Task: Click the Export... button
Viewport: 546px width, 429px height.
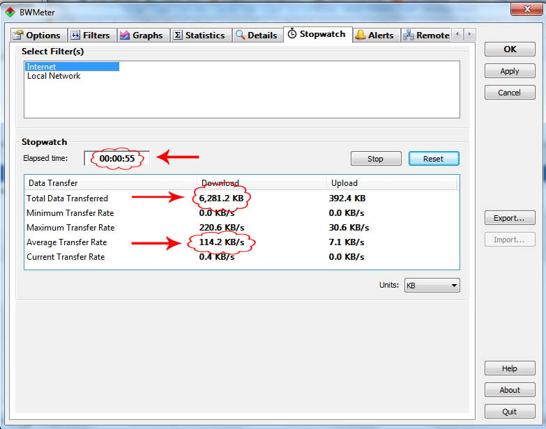Action: [510, 218]
